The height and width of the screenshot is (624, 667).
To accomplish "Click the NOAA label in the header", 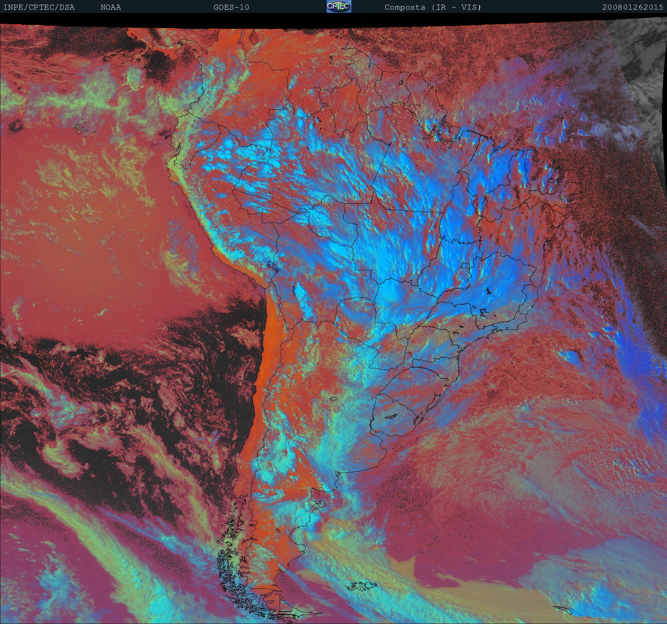I will 111,7.
